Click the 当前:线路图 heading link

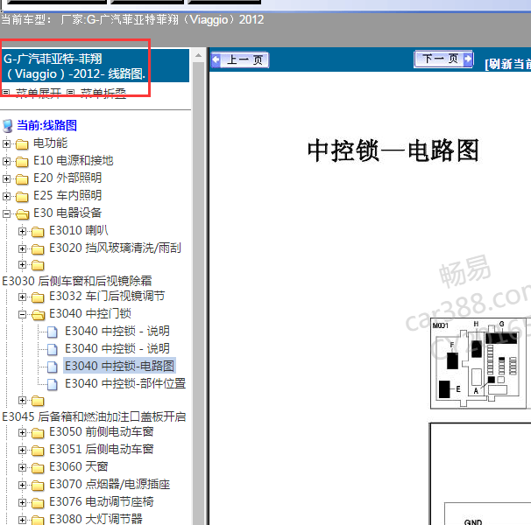pos(46,125)
